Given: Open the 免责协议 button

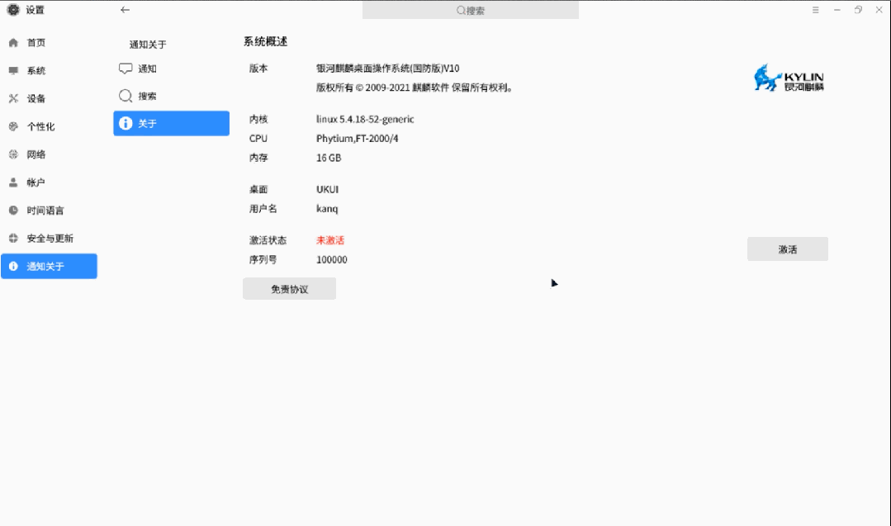Looking at the screenshot, I should (289, 288).
